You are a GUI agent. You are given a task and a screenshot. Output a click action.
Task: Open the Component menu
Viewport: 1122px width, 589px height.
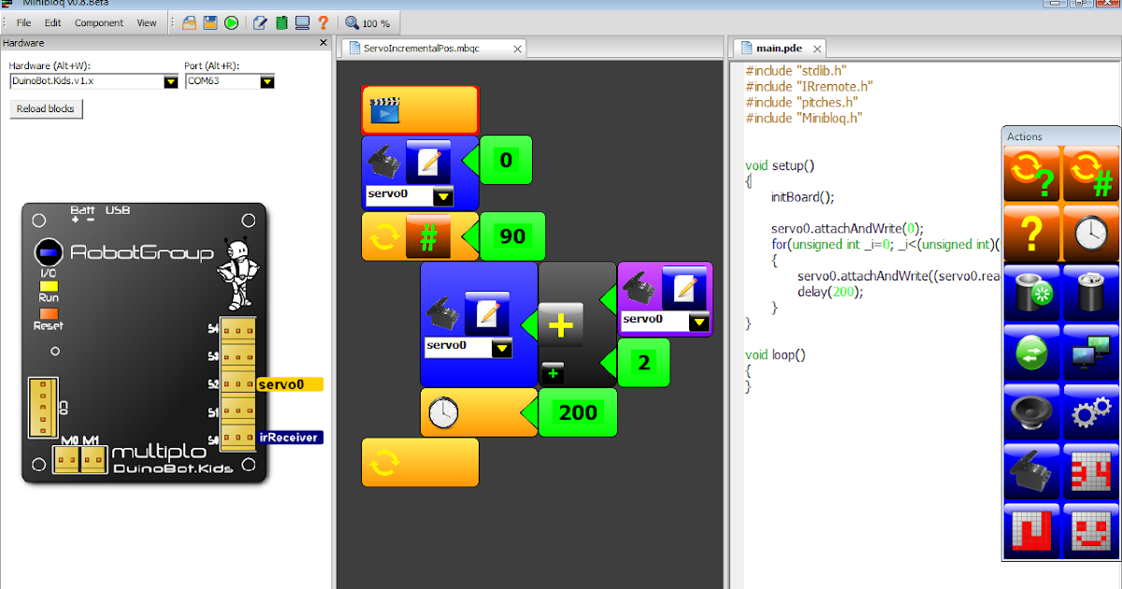[x=98, y=22]
